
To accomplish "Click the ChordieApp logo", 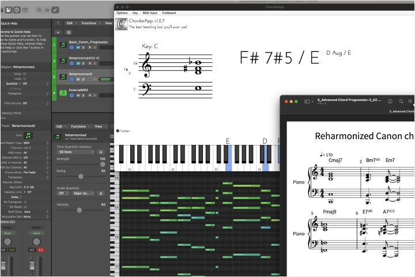I will (122, 24).
